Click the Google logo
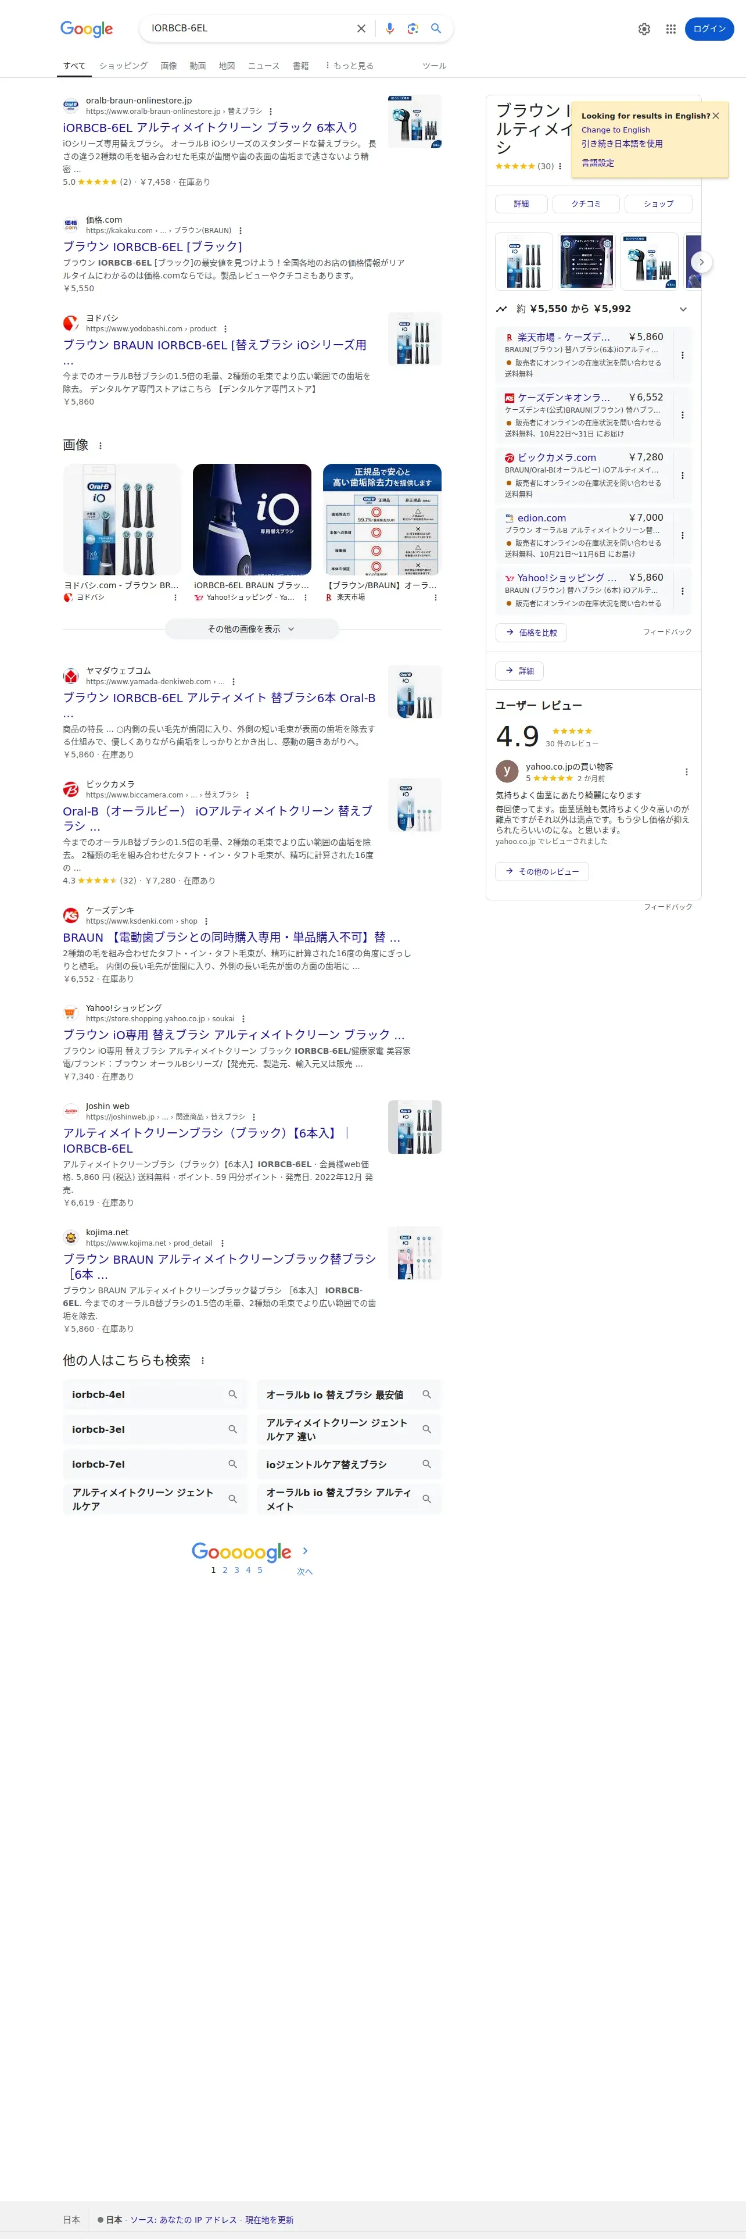Image resolution: width=746 pixels, height=2239 pixels. tap(87, 30)
